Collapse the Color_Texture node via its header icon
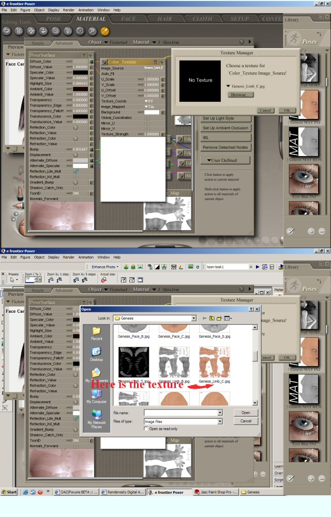This screenshot has width=331, height=517. (155, 62)
